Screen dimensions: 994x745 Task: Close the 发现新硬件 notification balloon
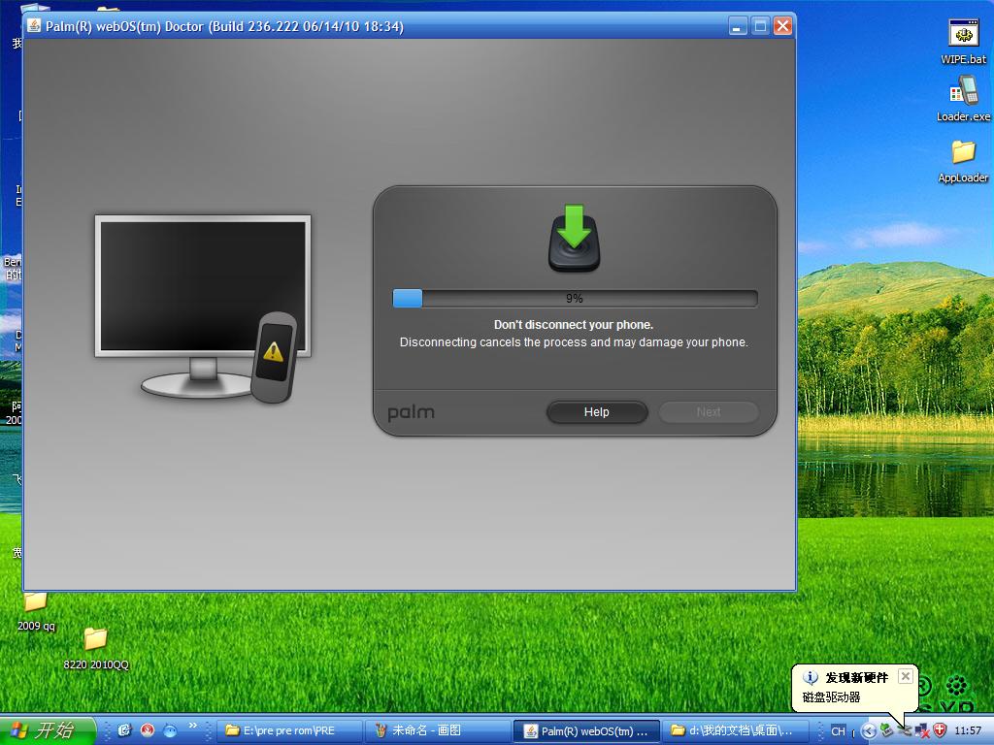[905, 676]
